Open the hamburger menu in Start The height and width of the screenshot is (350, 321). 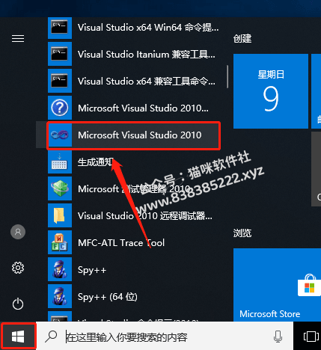point(18,38)
